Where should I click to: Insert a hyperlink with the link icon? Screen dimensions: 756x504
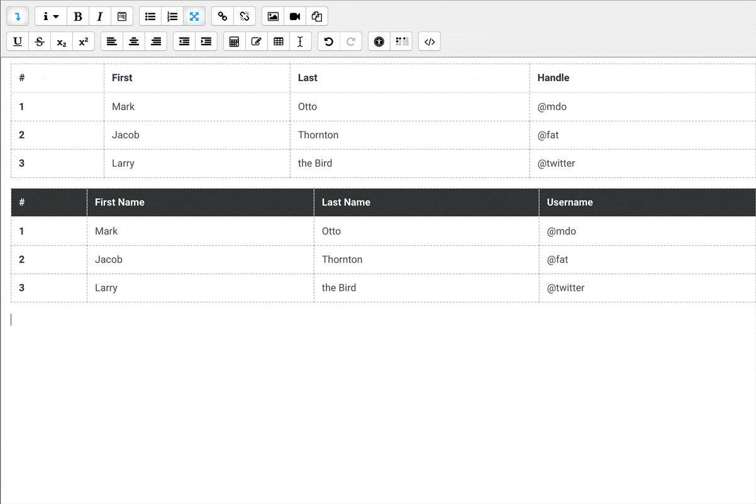point(223,16)
